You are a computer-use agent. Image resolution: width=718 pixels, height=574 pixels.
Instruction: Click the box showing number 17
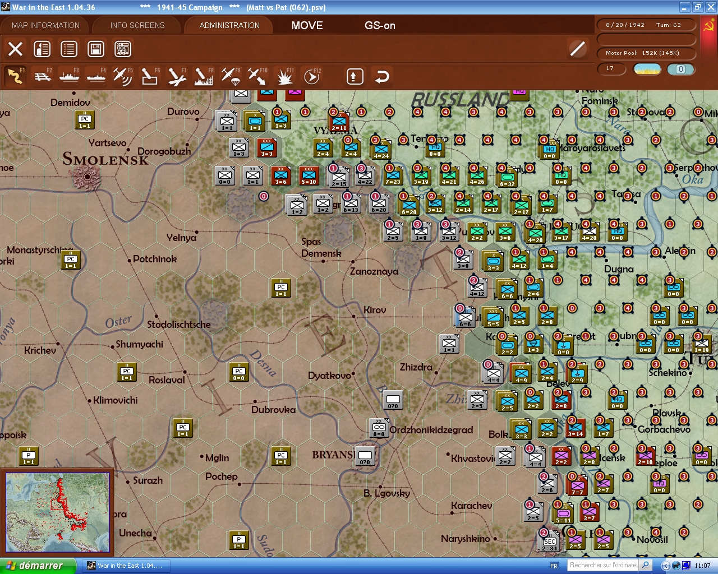pos(612,69)
